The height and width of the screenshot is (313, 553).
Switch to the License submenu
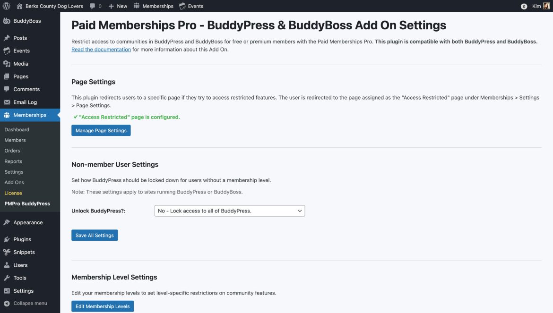point(13,193)
